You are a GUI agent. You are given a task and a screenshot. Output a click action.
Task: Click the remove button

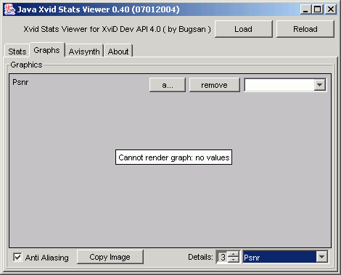pyautogui.click(x=214, y=85)
